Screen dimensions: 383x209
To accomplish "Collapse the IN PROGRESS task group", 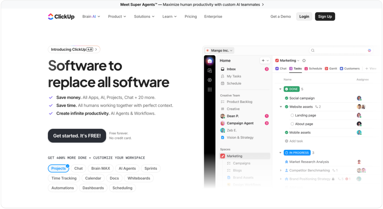I will 281,153.
